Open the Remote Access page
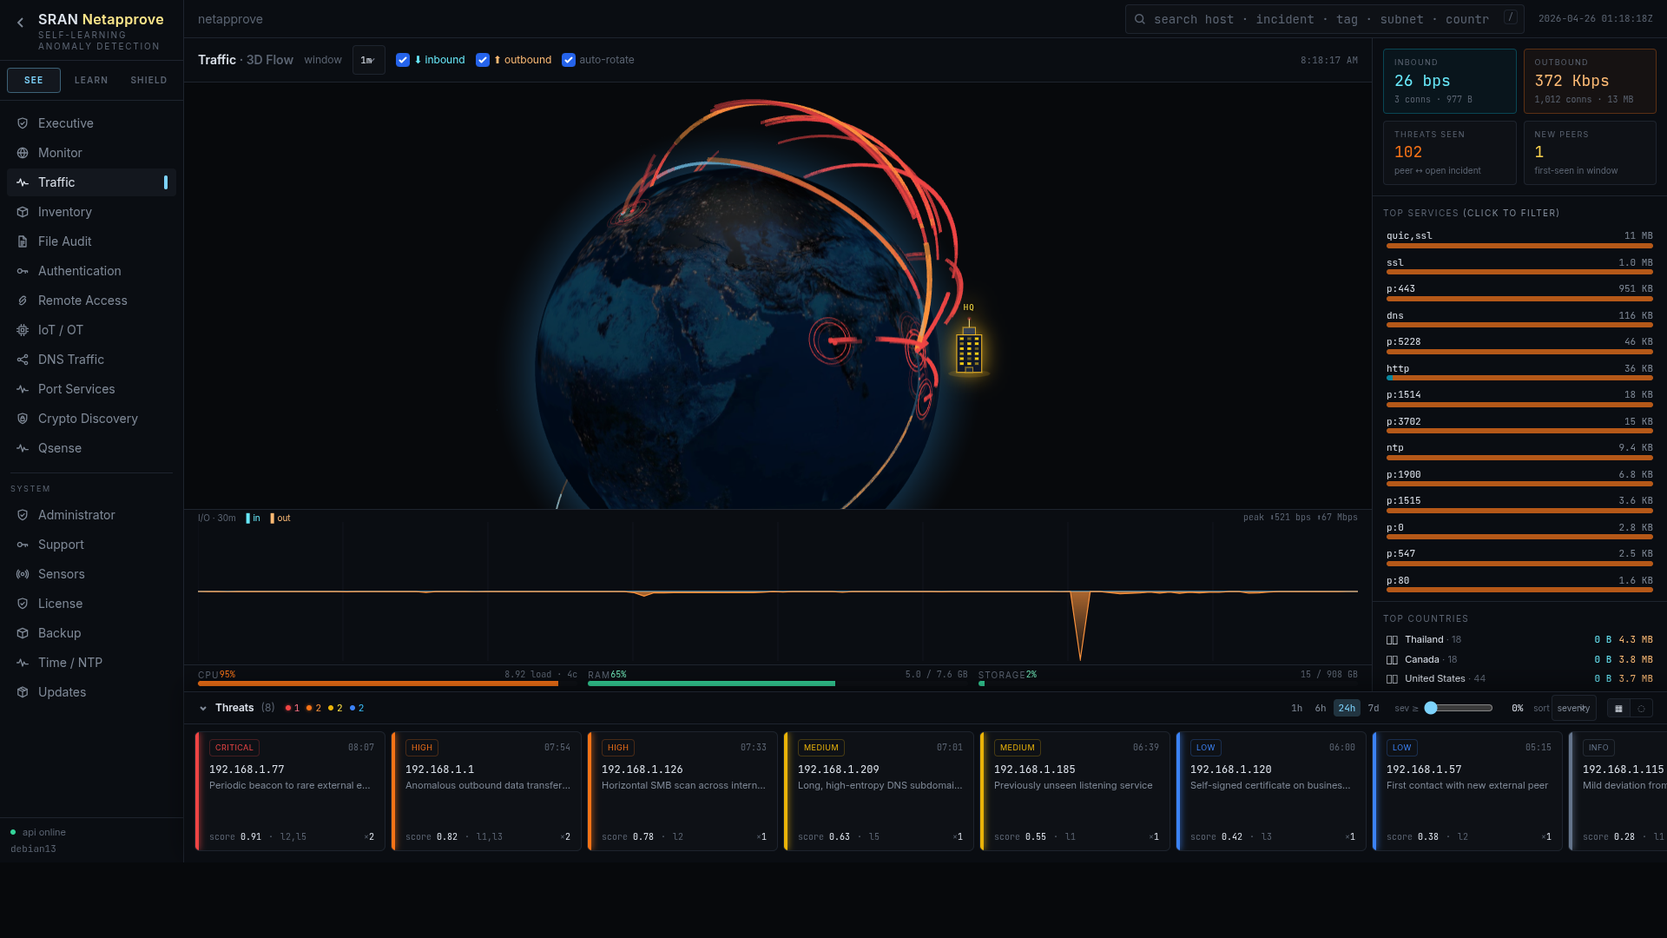Viewport: 1667px width, 938px height. (23, 301)
